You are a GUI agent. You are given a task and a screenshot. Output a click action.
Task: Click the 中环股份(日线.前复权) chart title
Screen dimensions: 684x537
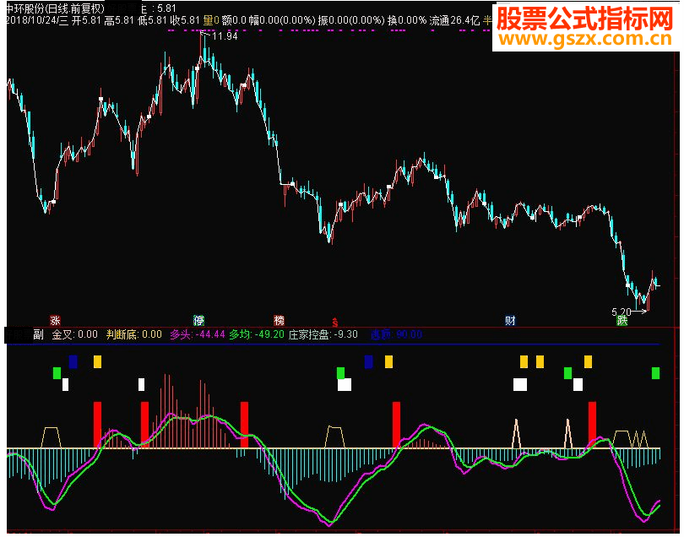coord(56,8)
